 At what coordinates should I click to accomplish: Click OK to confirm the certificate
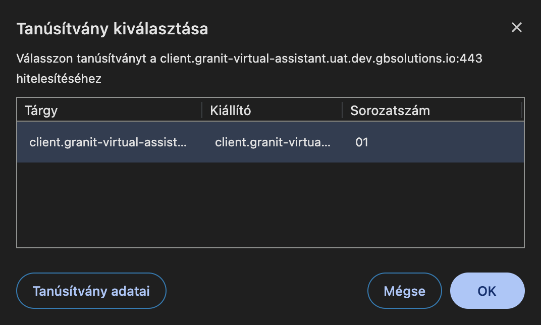(x=486, y=291)
